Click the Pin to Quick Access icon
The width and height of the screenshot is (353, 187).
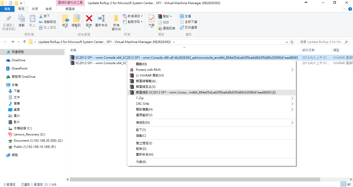[x=9, y=19]
